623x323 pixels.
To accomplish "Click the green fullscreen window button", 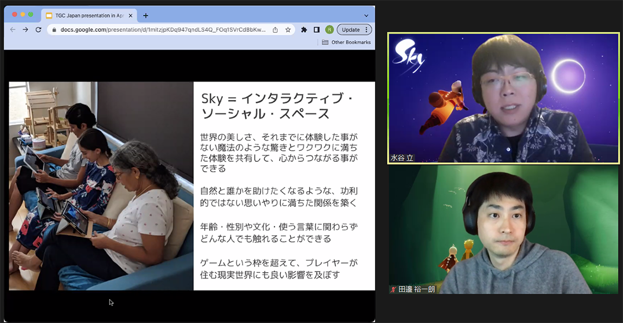I will (x=31, y=14).
